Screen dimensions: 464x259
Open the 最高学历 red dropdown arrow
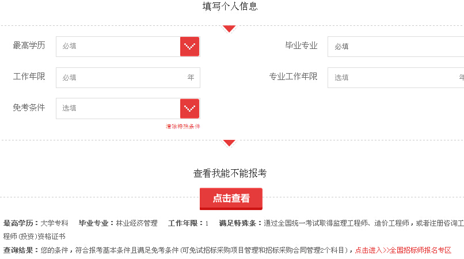(189, 47)
